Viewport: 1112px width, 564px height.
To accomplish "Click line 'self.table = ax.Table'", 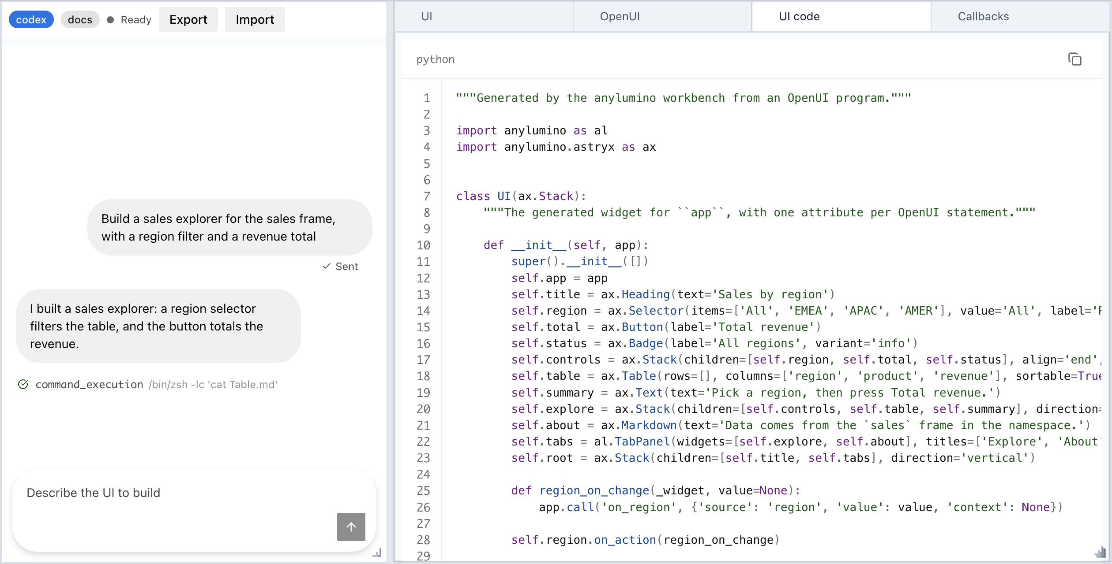I will tap(806, 376).
